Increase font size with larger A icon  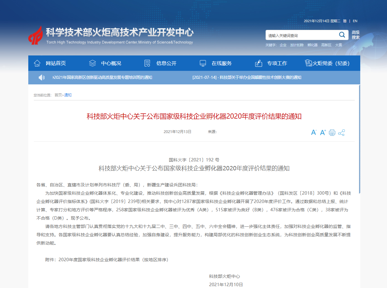point(323,132)
